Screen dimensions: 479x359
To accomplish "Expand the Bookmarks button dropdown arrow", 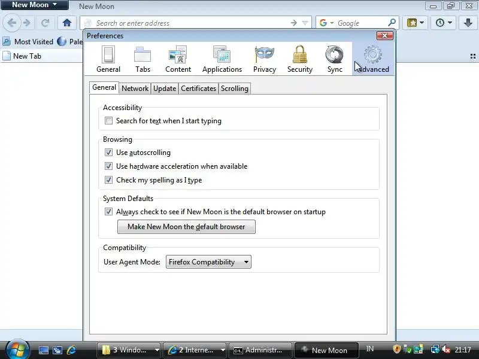I will [x=422, y=23].
